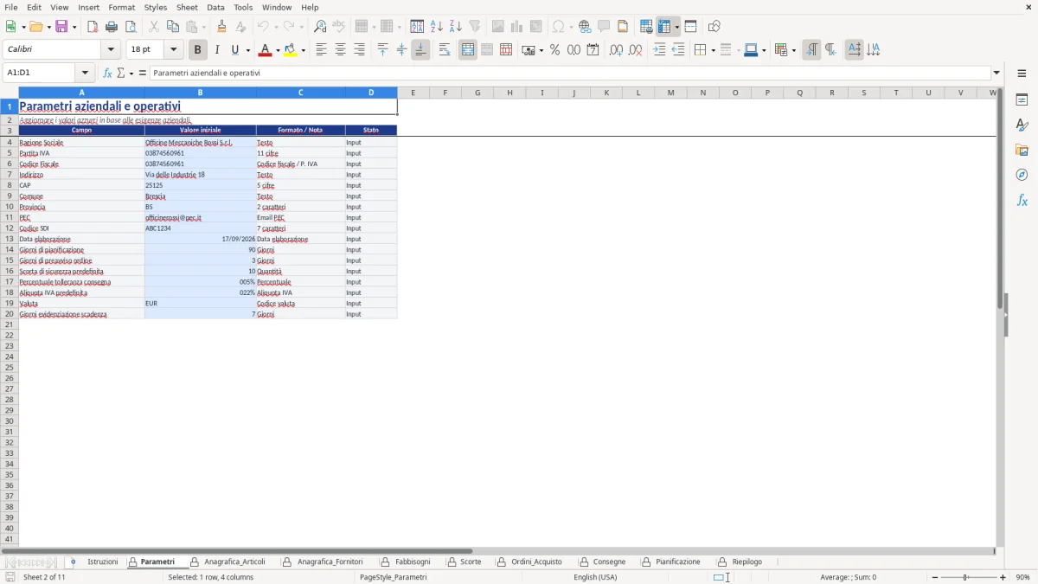The width and height of the screenshot is (1038, 584).
Task: Click the zoom slider handle
Action: (965, 577)
